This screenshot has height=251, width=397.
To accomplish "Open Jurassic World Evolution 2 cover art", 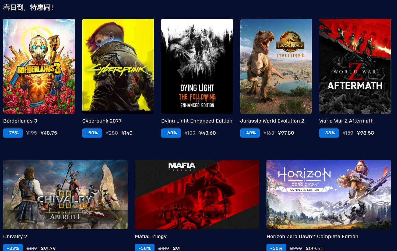I will [276, 66].
